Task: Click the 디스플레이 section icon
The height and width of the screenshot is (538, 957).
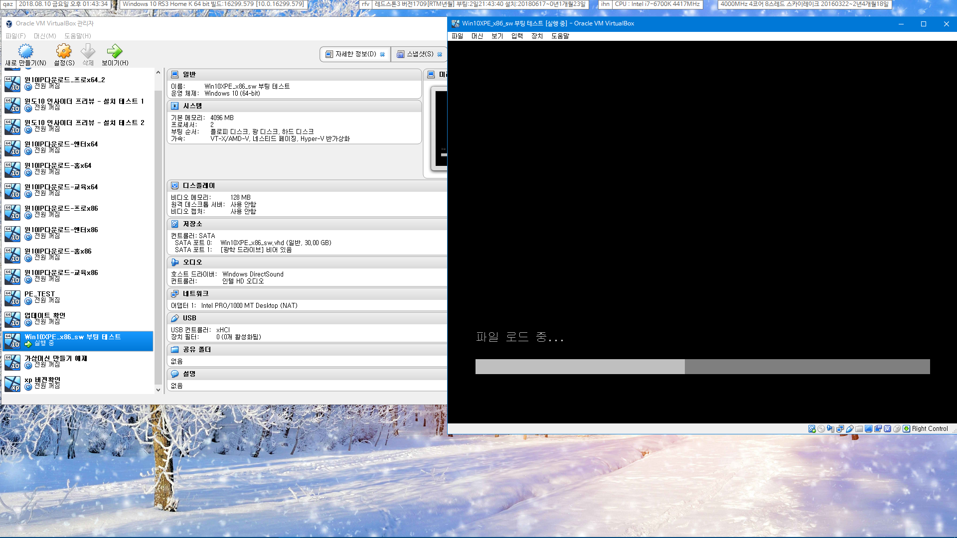Action: coord(174,185)
